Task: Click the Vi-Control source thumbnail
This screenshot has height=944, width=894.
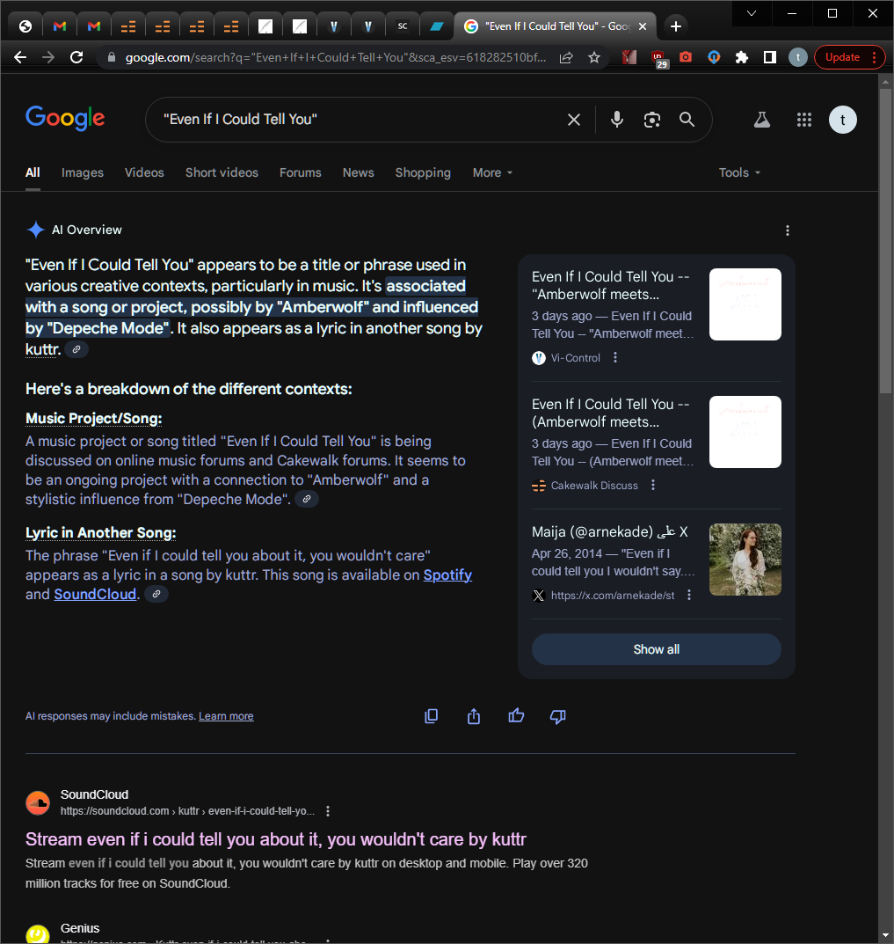Action: 745,304
